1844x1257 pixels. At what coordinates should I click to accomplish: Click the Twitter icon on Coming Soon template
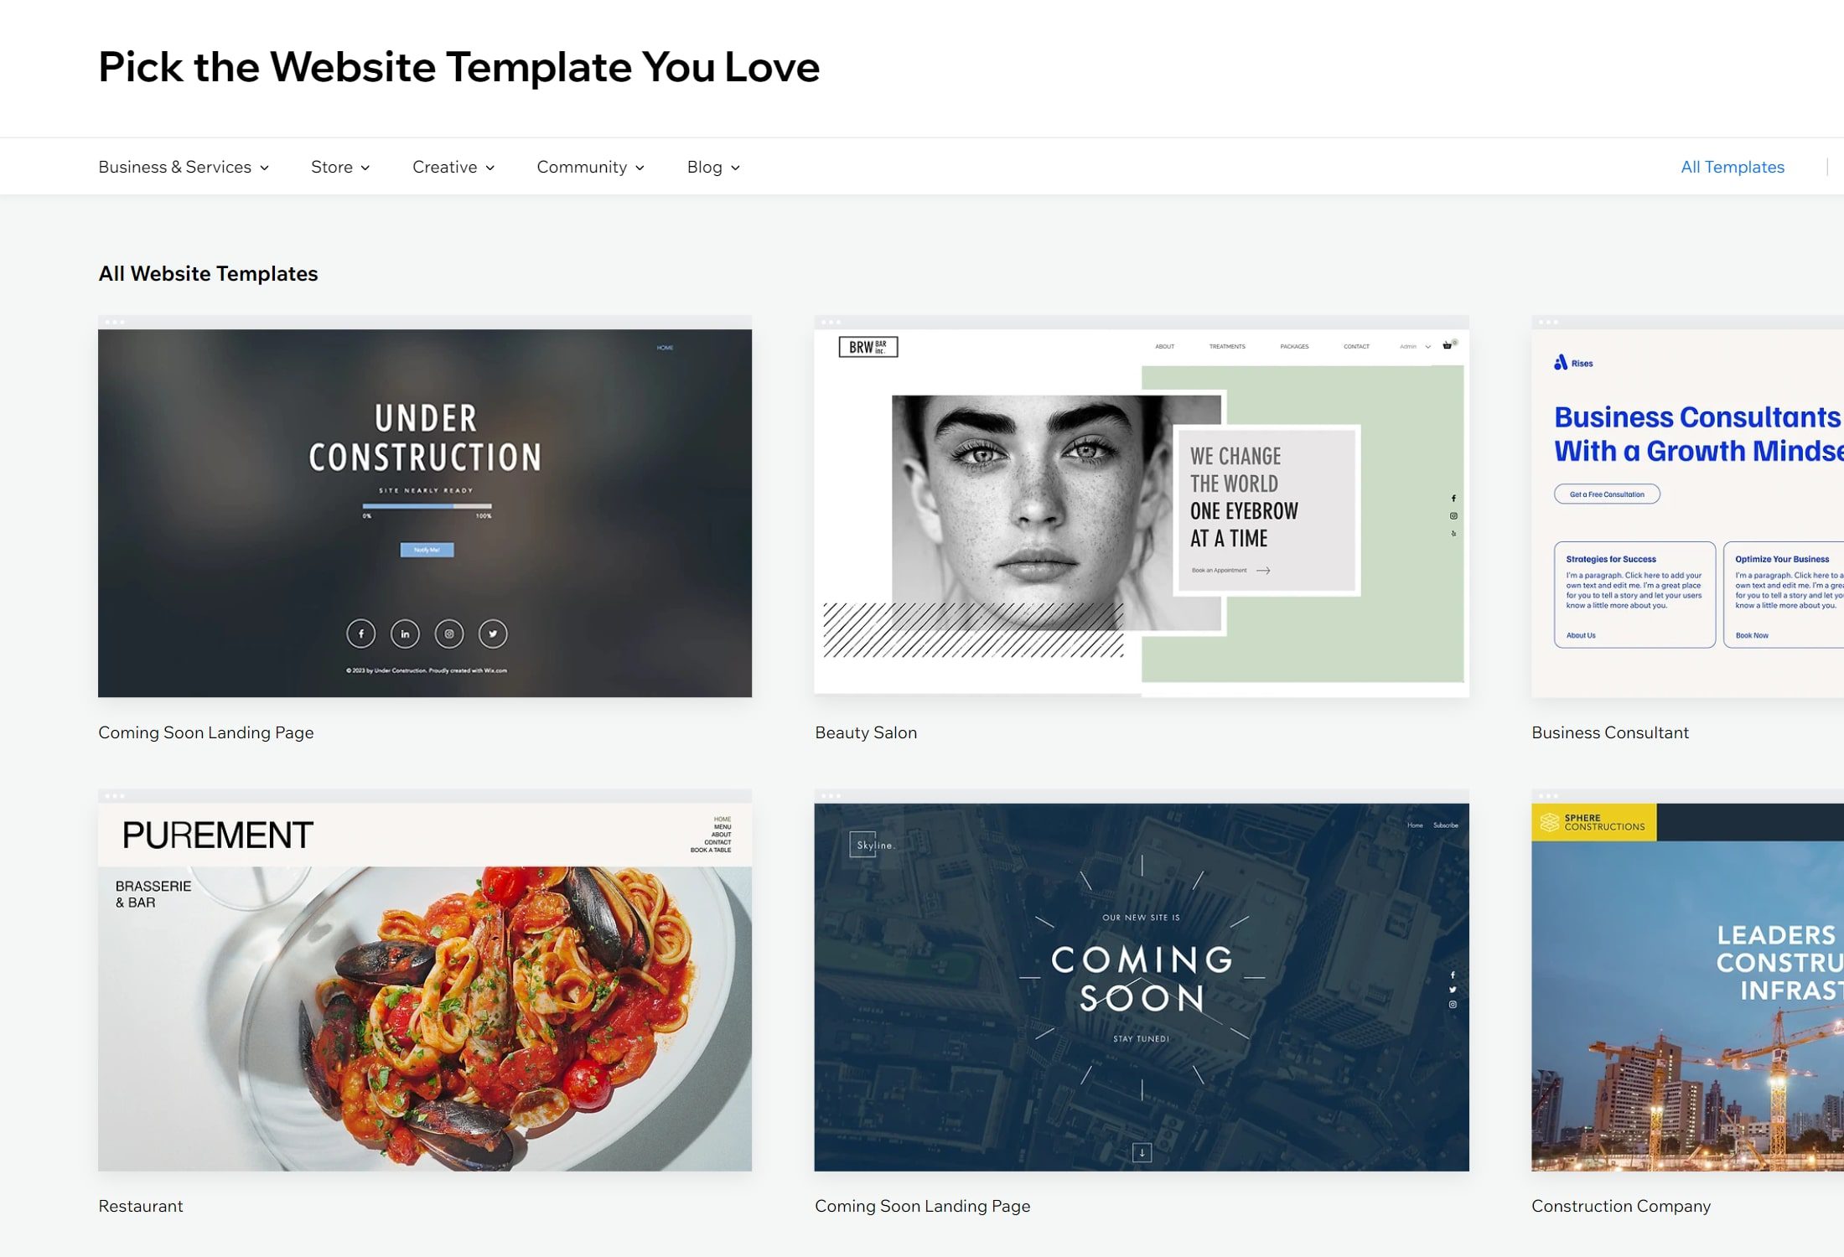(x=492, y=634)
